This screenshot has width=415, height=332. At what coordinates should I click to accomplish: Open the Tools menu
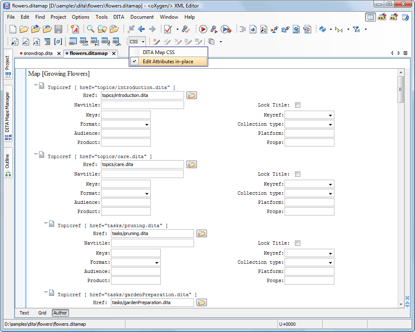[102, 17]
